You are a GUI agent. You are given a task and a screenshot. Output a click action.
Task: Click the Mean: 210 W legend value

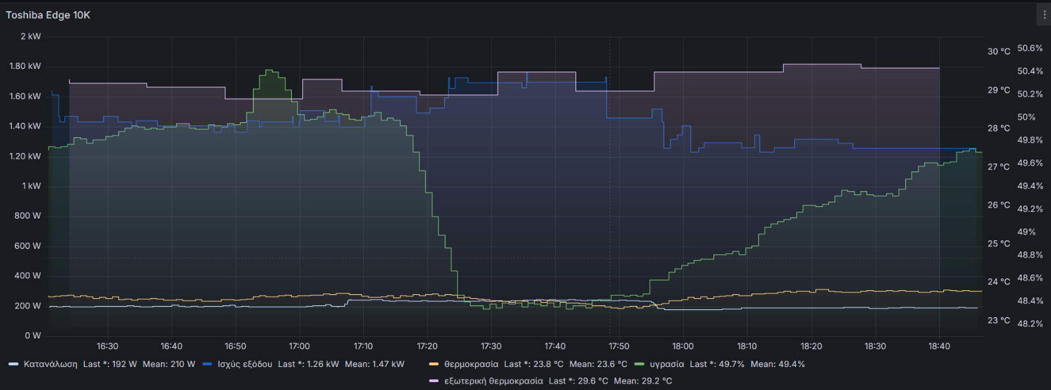click(x=169, y=364)
